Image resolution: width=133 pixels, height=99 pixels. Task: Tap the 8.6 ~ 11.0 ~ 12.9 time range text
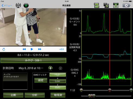[x=33, y=55]
